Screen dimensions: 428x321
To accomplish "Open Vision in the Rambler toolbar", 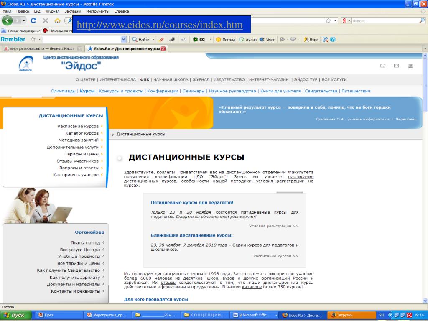I will pyautogui.click(x=267, y=40).
